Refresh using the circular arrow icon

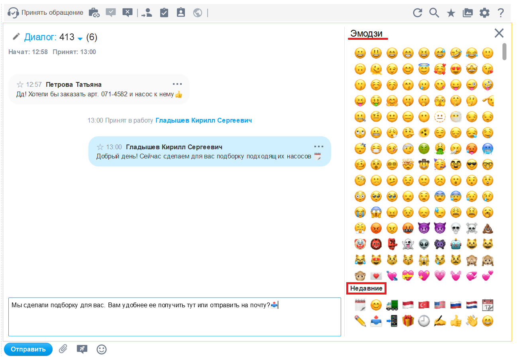point(417,13)
